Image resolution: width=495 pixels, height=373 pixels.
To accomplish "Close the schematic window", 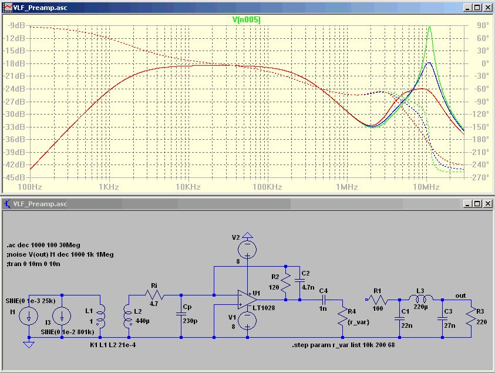I will [488, 204].
